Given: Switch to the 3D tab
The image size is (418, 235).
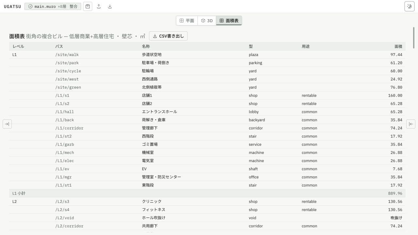Looking at the screenshot, I should [x=207, y=21].
